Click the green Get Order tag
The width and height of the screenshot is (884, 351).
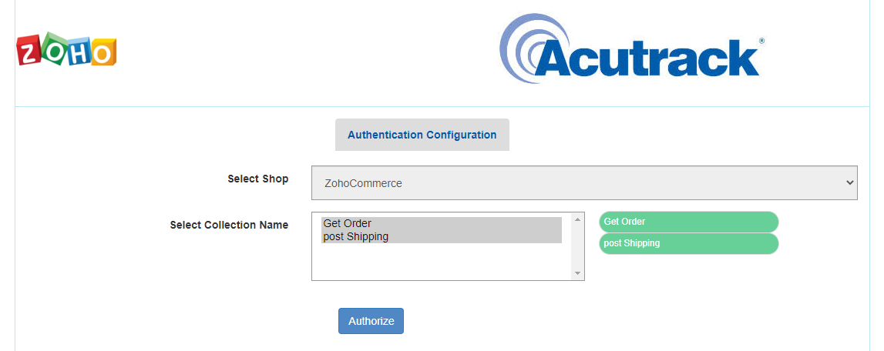point(688,222)
